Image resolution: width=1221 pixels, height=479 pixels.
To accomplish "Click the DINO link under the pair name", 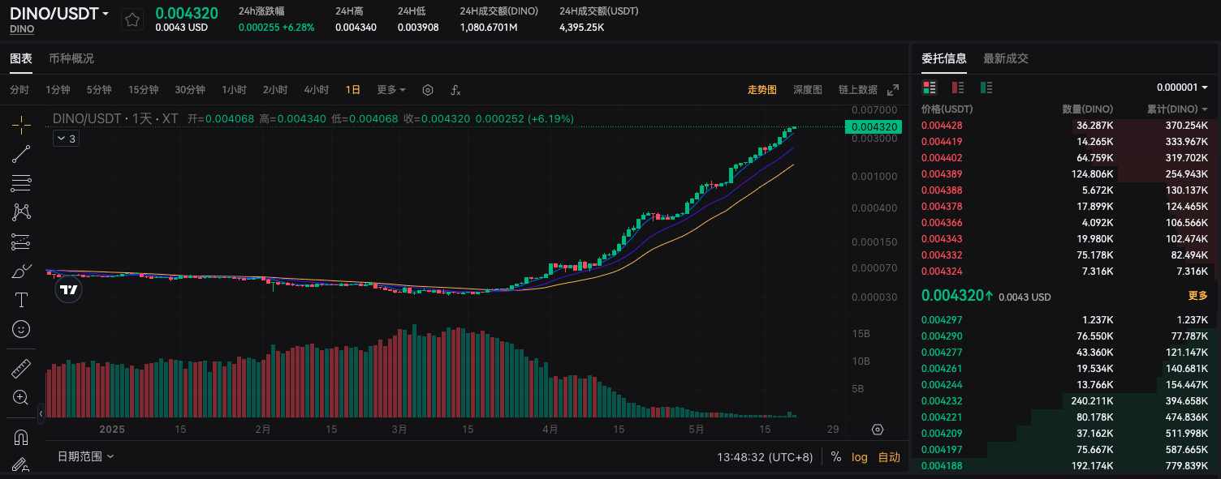I will point(22,29).
